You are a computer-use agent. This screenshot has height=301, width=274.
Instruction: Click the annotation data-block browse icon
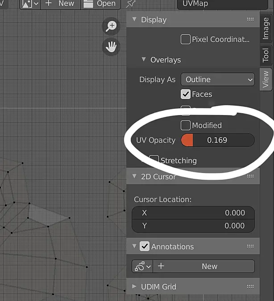pos(142,266)
